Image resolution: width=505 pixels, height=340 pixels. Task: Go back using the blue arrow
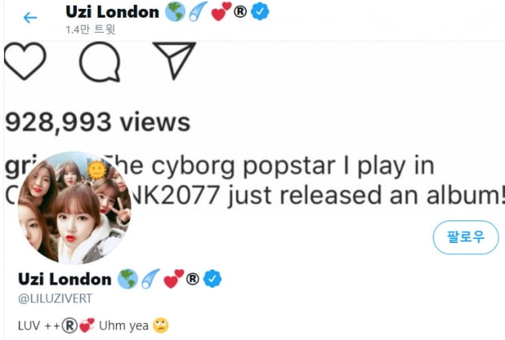point(30,18)
